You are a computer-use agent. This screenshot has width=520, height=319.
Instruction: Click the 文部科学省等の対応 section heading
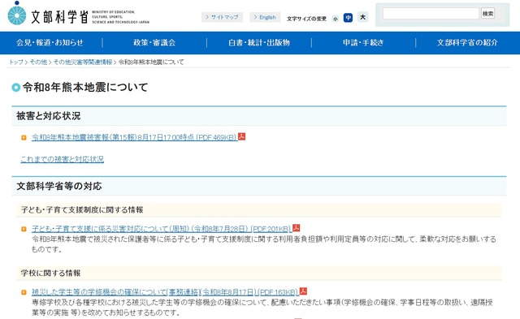[x=59, y=186]
